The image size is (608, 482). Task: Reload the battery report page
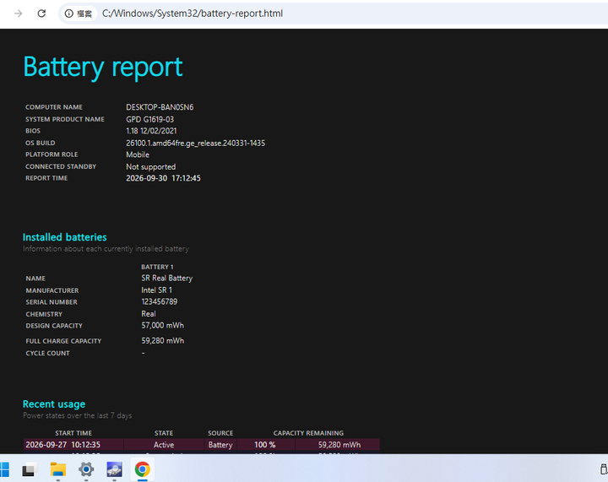[41, 14]
